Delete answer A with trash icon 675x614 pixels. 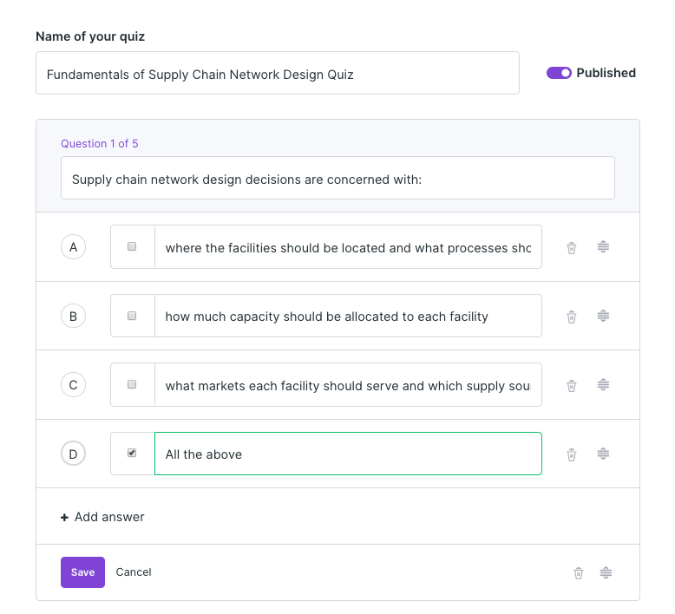[x=572, y=248]
